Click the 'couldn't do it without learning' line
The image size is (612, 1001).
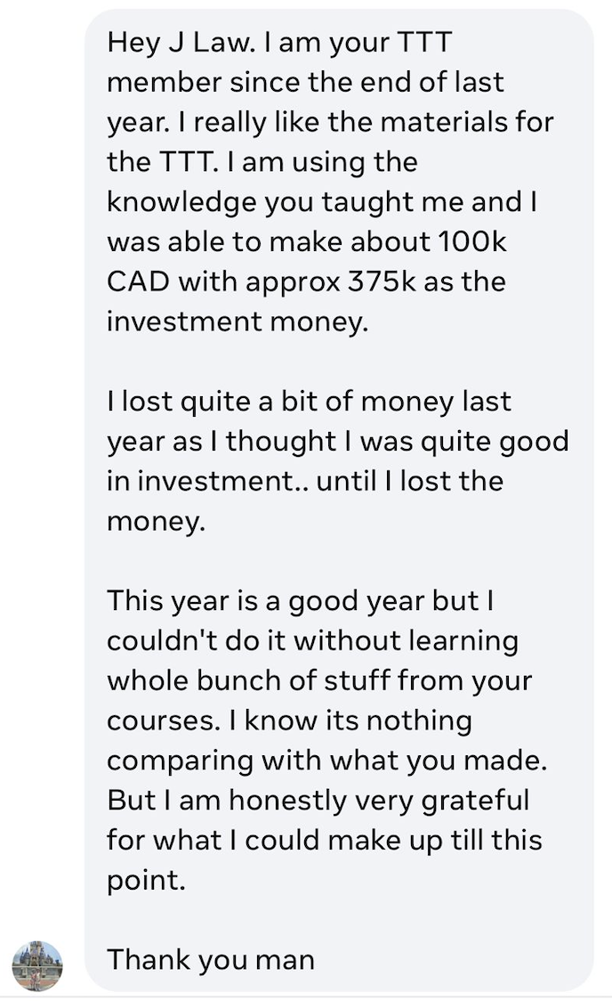[x=312, y=641]
